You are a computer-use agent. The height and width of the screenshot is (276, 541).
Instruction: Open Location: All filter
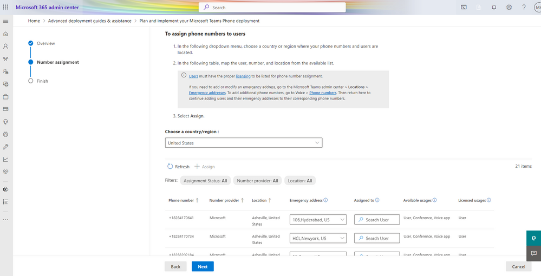coord(300,180)
